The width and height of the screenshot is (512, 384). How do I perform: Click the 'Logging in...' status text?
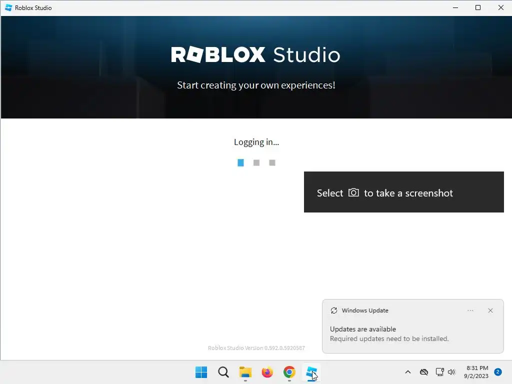[x=256, y=142]
